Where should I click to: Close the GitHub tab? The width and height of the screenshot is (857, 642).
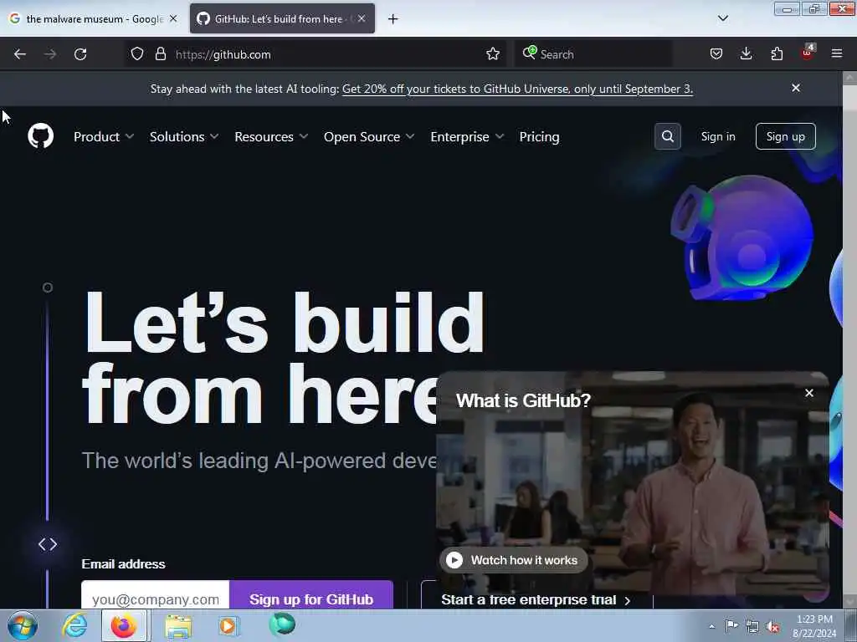click(x=362, y=18)
